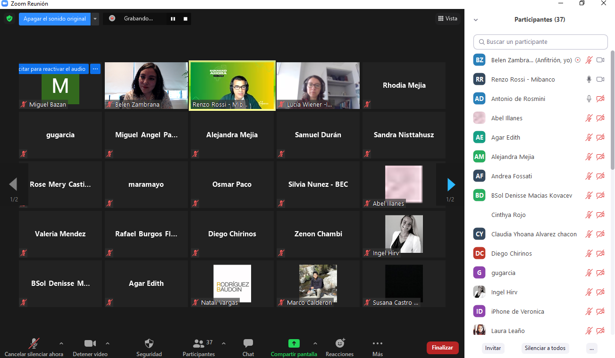Click the red Finalizar button

coord(442,348)
